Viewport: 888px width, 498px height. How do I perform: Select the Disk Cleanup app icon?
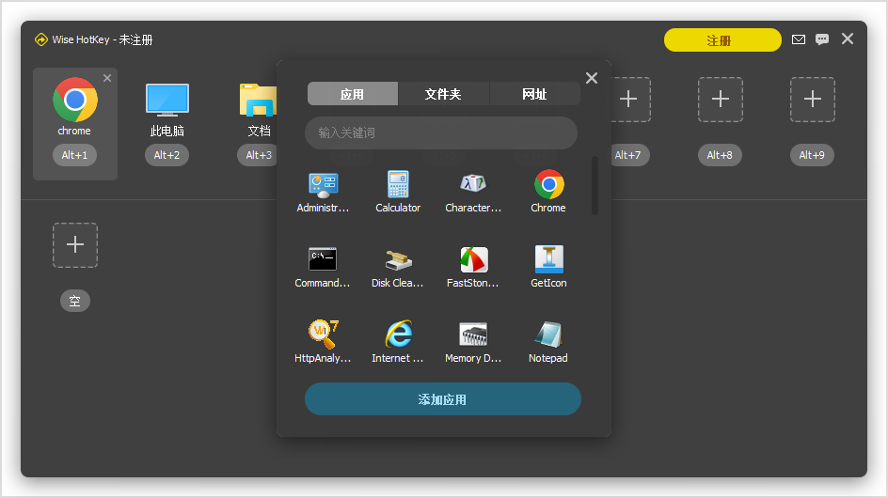(x=398, y=259)
